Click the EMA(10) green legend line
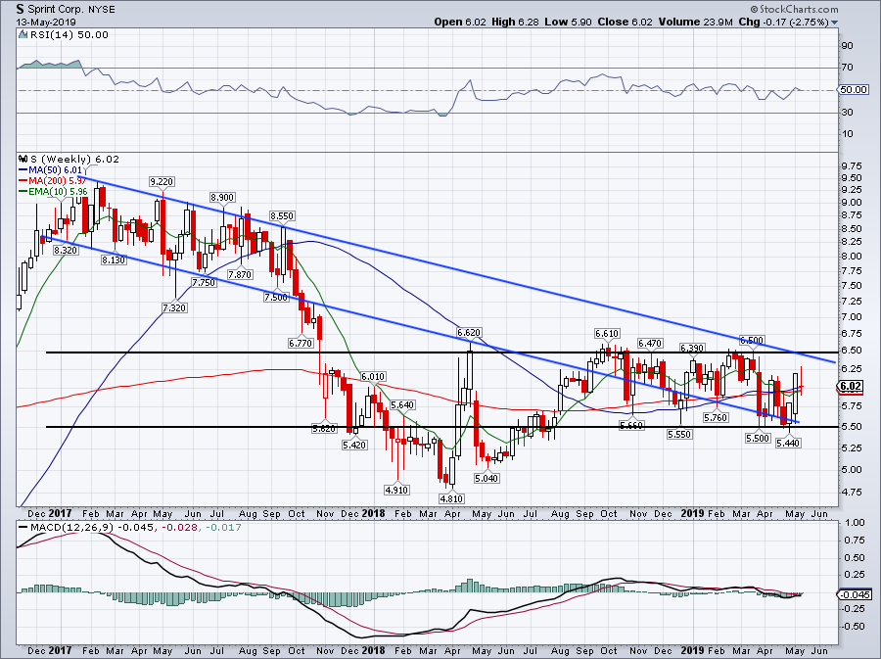The width and height of the screenshot is (881, 659). (x=23, y=192)
